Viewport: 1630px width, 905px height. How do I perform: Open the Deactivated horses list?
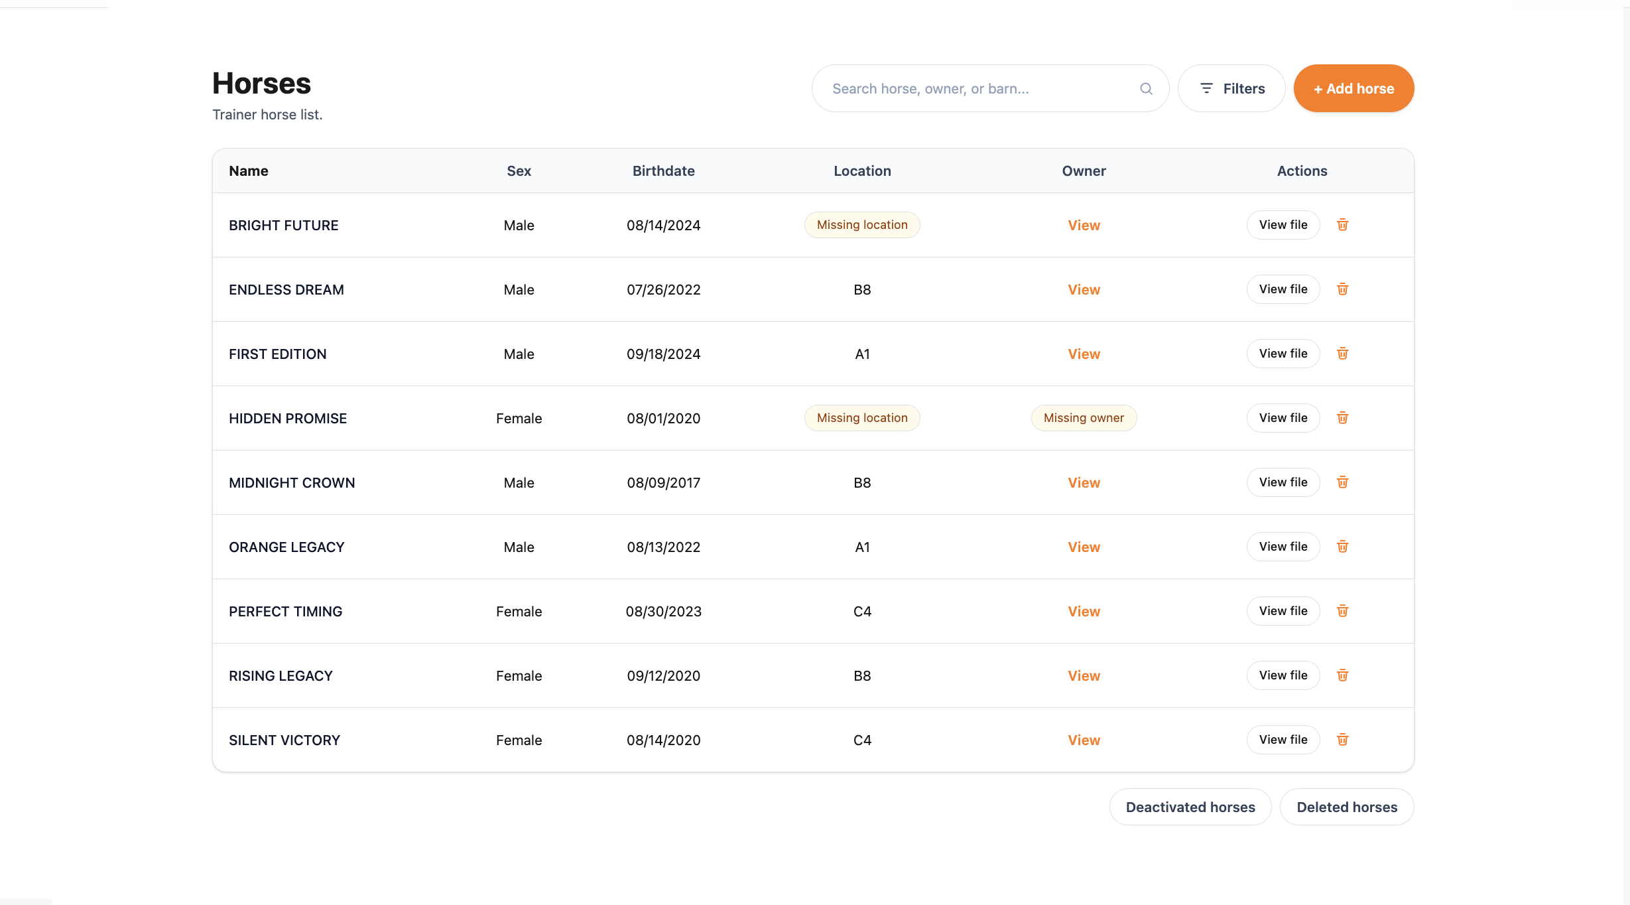pyautogui.click(x=1190, y=807)
